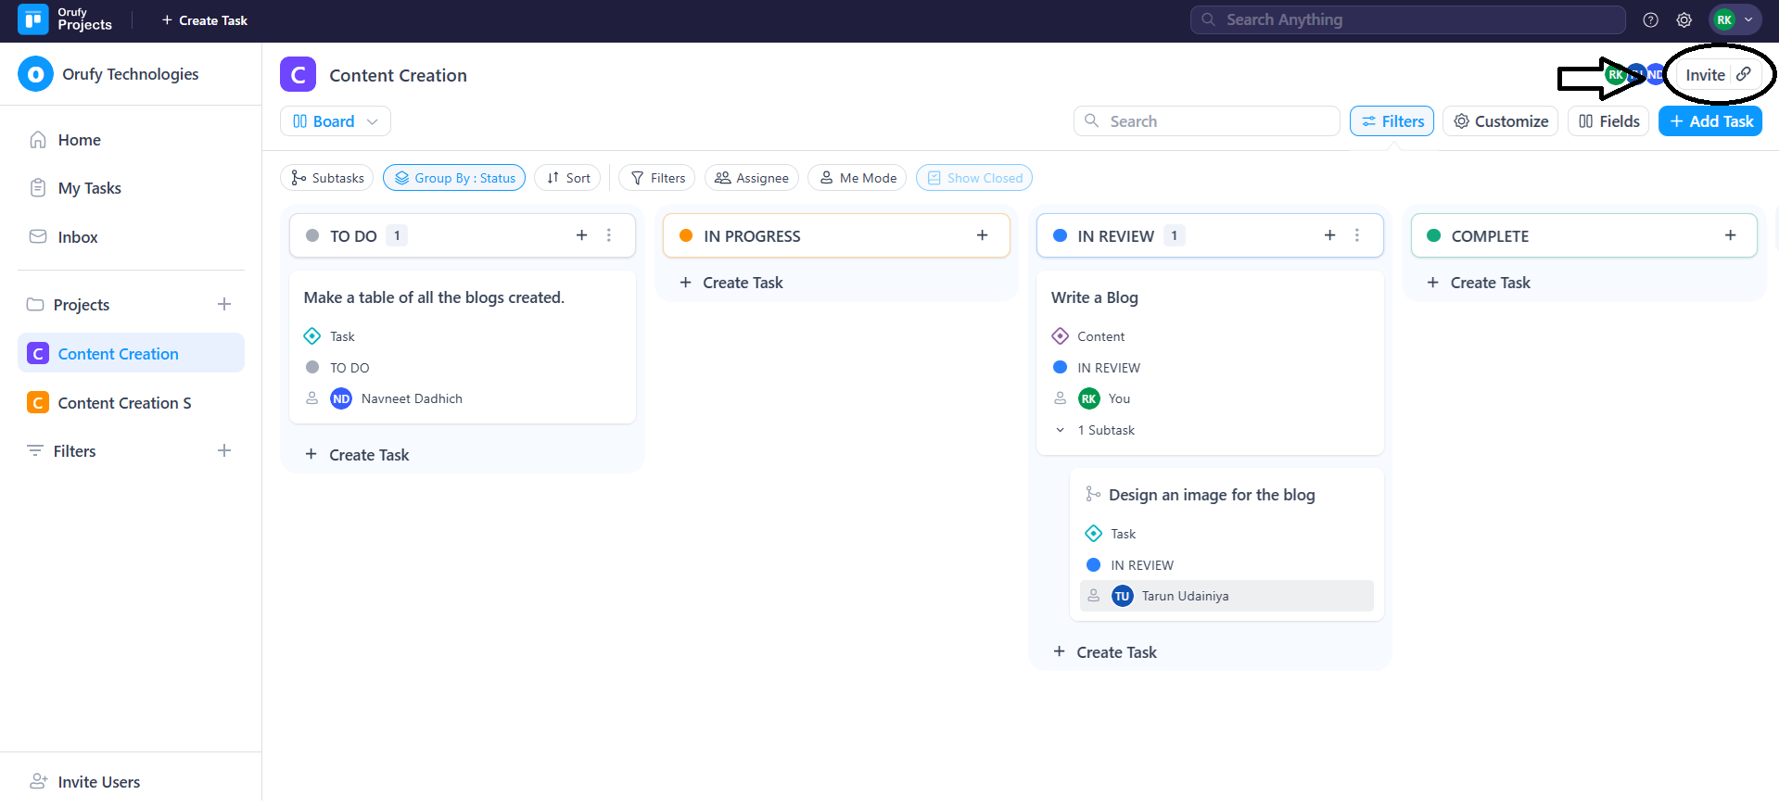Click the plus icon in COMPLETE column header

(x=1730, y=235)
